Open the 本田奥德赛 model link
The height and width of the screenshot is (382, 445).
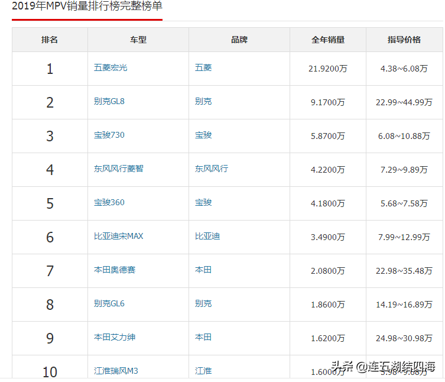point(115,270)
